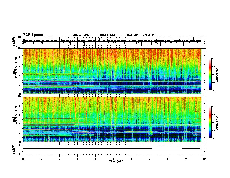Viewport: 230px width, 178px height.
Task: Click the time axis tick label '6'
Action: pyautogui.click(x=132, y=159)
